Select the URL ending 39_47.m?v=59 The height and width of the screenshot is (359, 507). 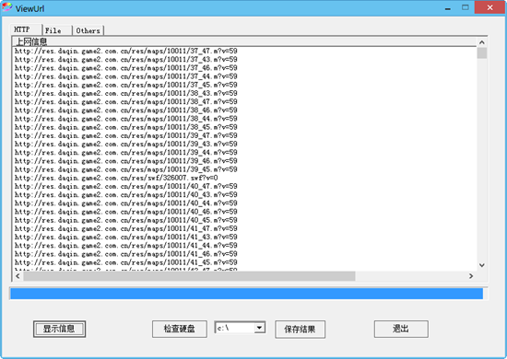click(125, 135)
